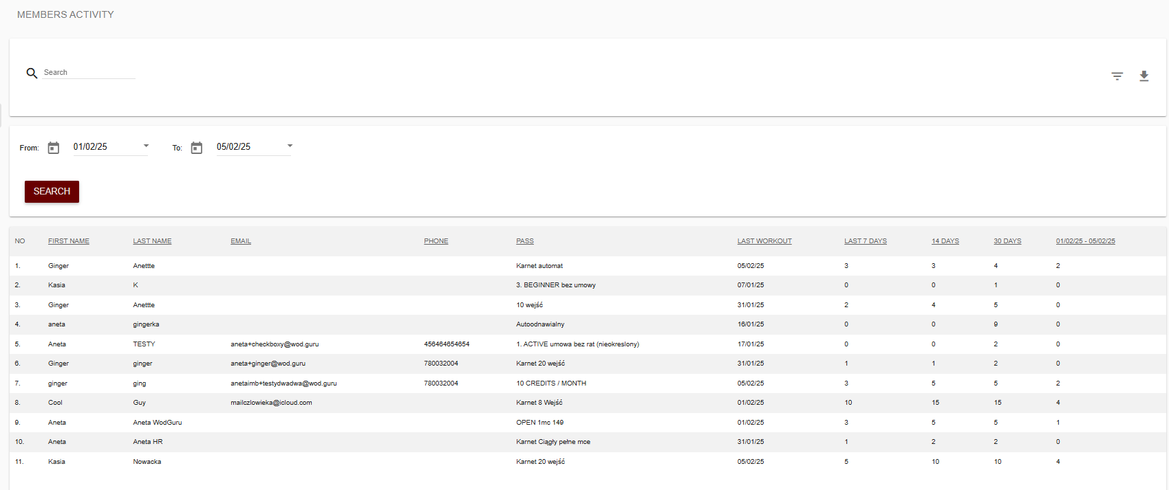This screenshot has width=1169, height=490.
Task: Open the From date calendar icon
Action: click(54, 148)
